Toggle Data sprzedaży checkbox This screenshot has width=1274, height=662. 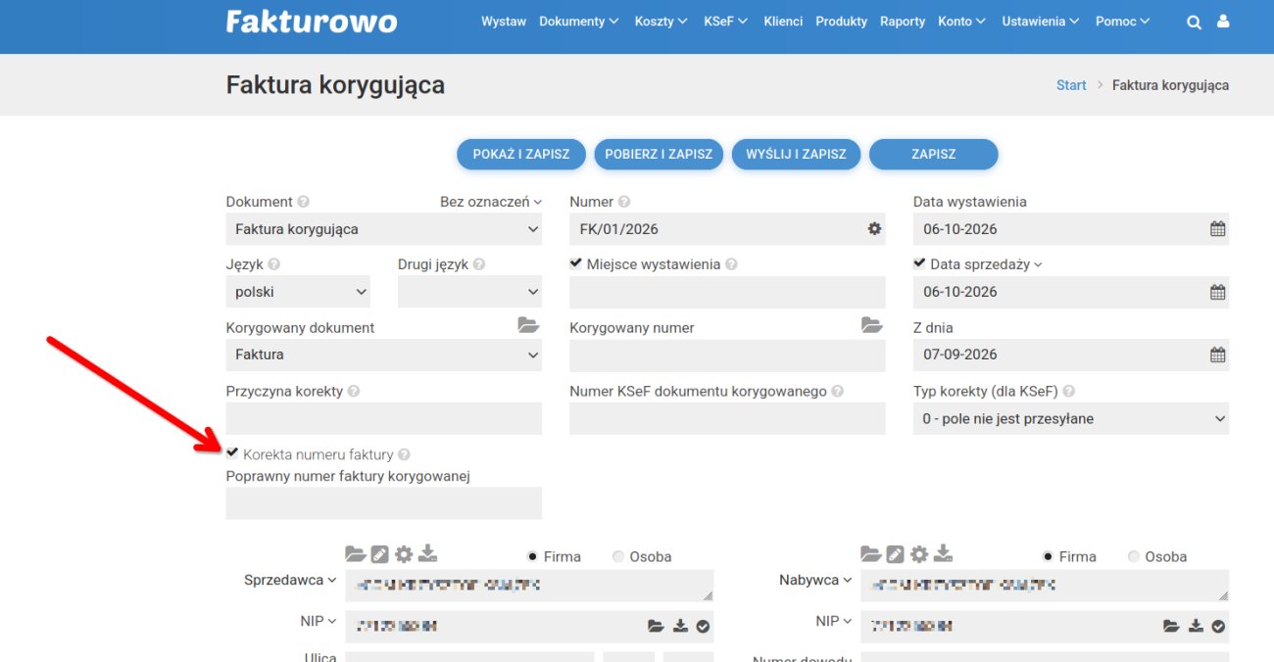pyautogui.click(x=919, y=263)
